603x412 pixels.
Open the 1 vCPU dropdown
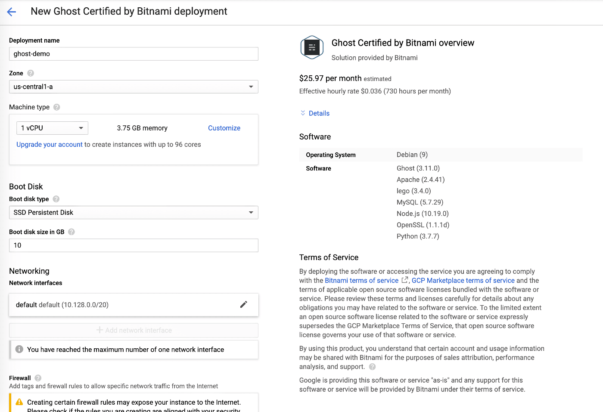[x=52, y=128]
